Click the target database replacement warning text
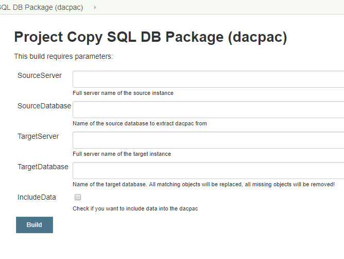 point(203,184)
